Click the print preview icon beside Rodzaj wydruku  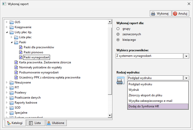120,80
